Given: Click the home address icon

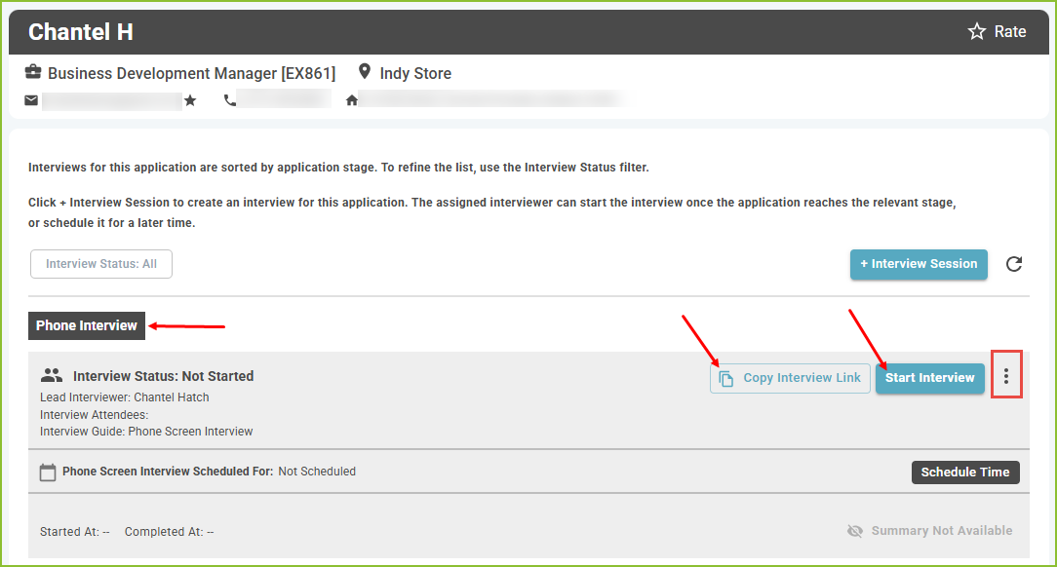Looking at the screenshot, I should [x=351, y=100].
